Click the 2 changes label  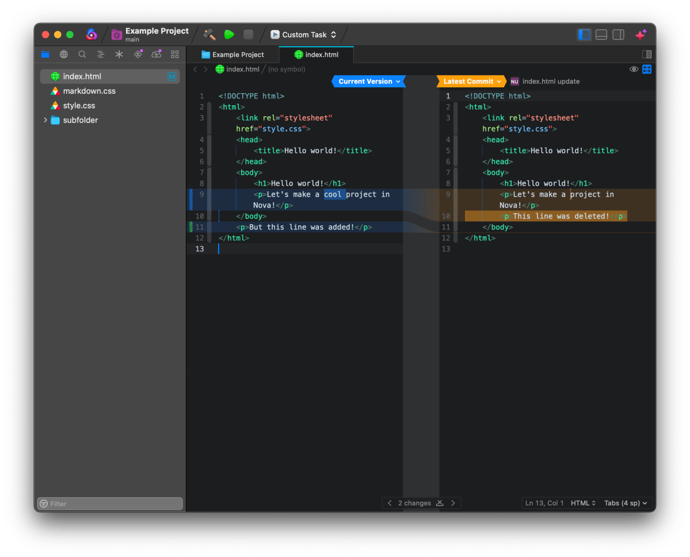point(414,503)
